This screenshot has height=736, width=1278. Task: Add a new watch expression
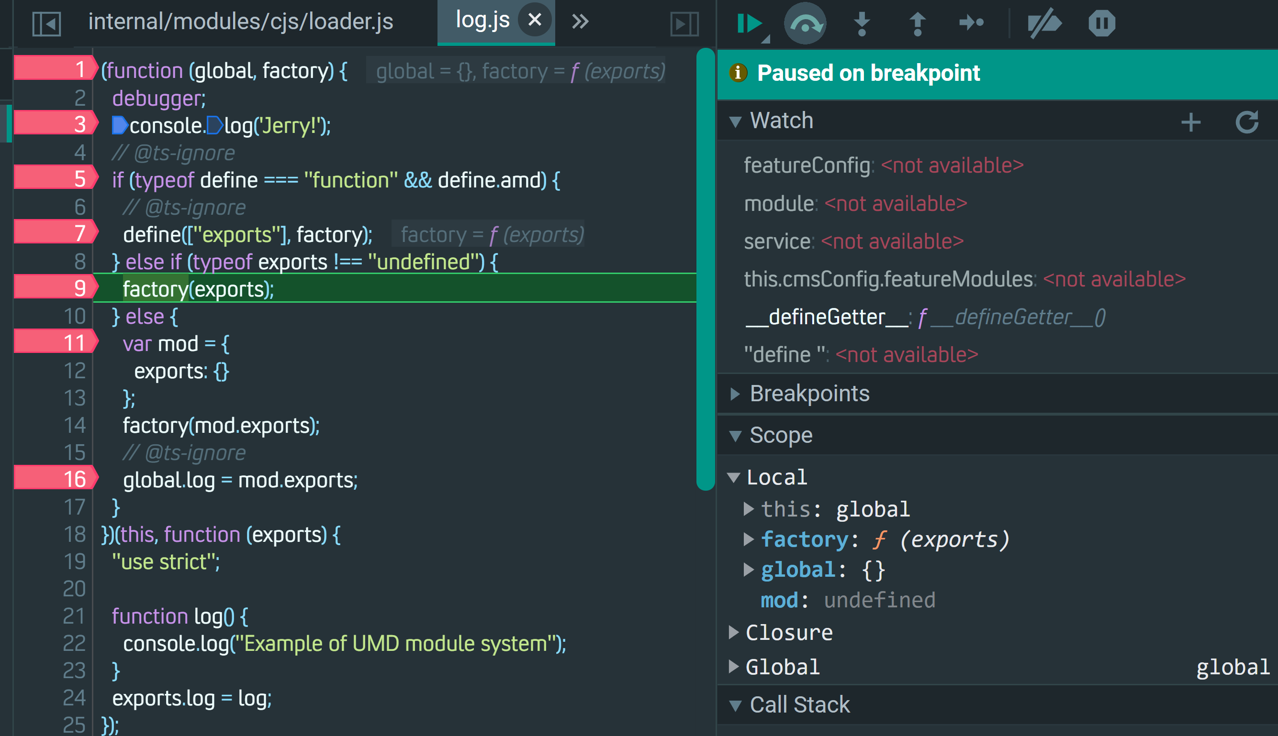point(1190,122)
